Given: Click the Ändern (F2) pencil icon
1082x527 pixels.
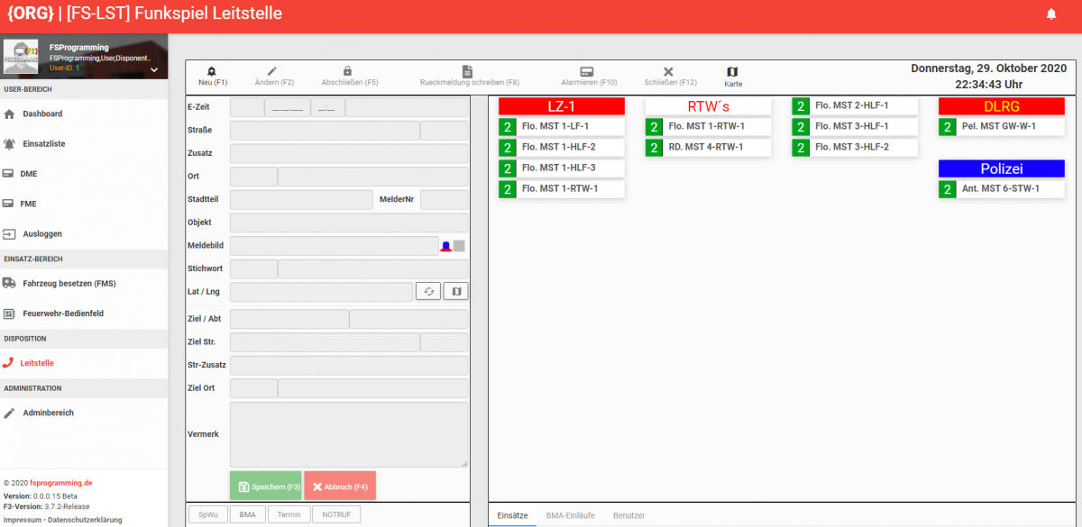Looking at the screenshot, I should point(272,72).
